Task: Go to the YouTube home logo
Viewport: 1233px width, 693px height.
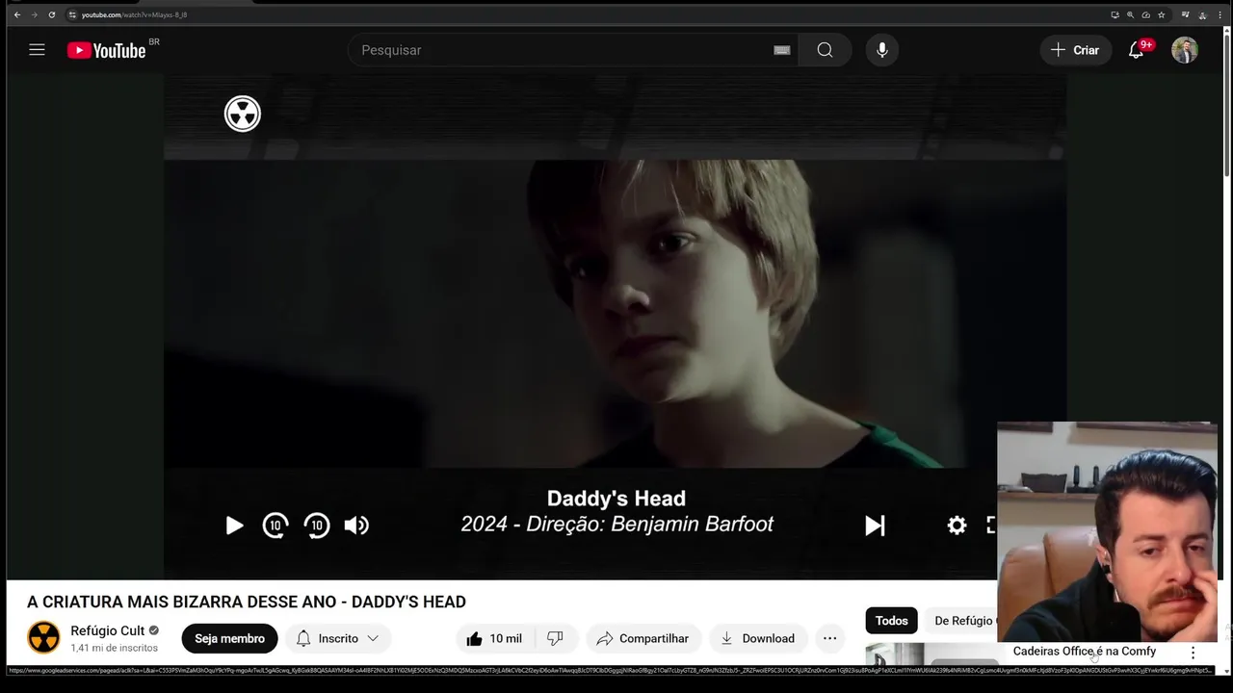Action: (107, 50)
